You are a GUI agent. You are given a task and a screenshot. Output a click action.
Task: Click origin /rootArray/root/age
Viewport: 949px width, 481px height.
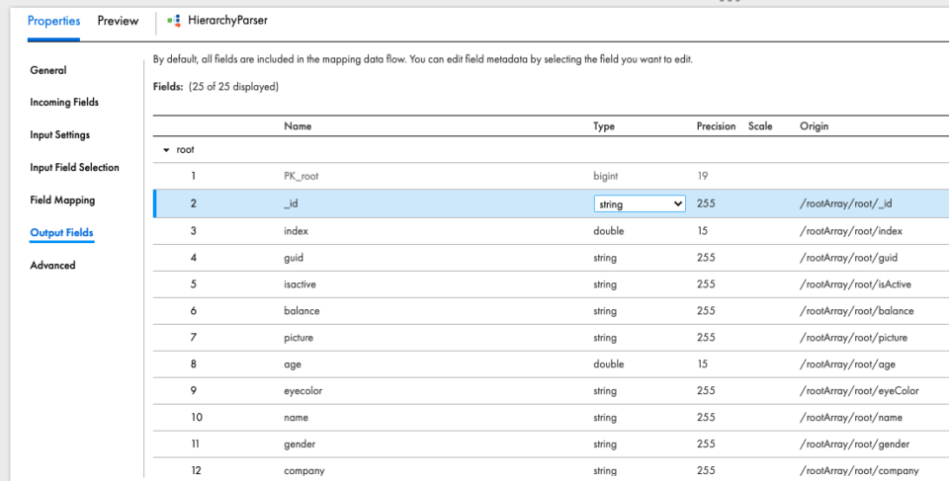pyautogui.click(x=847, y=364)
